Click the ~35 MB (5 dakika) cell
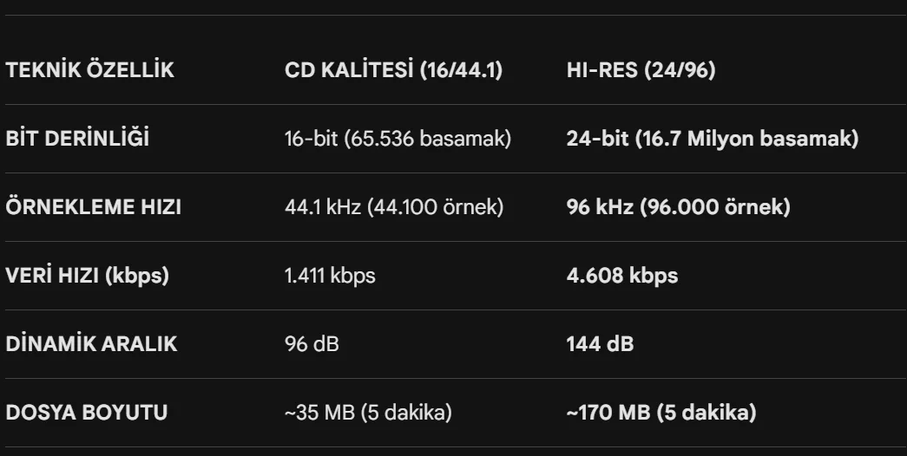Viewport: 907px width, 456px height. tap(368, 413)
